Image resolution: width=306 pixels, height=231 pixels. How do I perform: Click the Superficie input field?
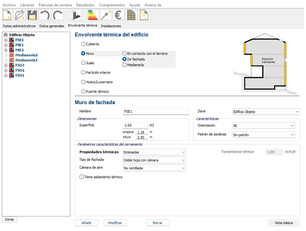[x=135, y=125]
